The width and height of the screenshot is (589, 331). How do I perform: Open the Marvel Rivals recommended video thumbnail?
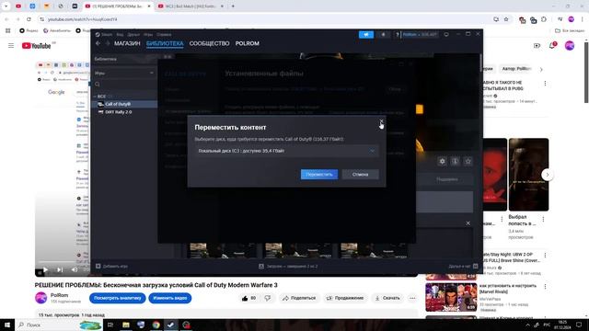point(451,297)
